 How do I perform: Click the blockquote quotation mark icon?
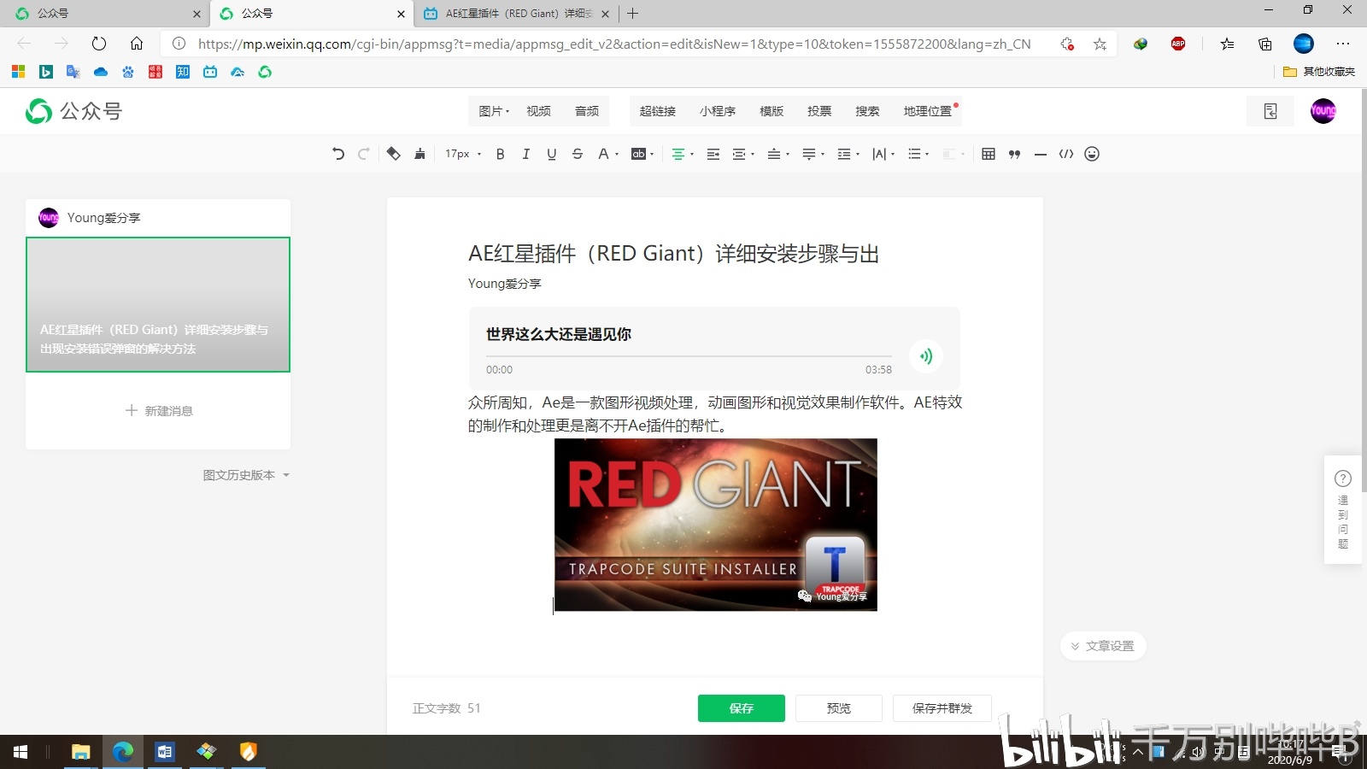pyautogui.click(x=1014, y=154)
